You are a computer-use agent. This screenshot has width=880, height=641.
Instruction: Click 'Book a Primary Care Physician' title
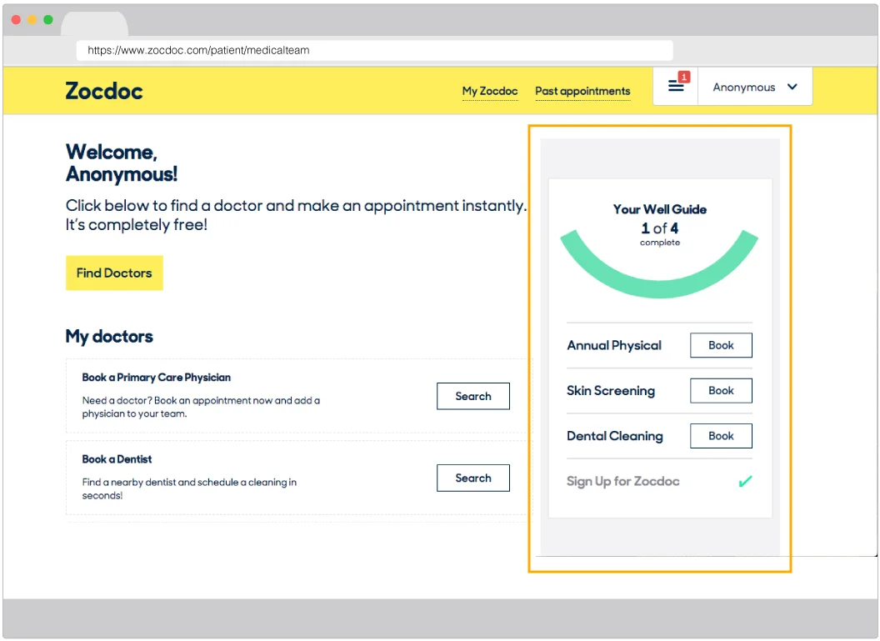[157, 378]
